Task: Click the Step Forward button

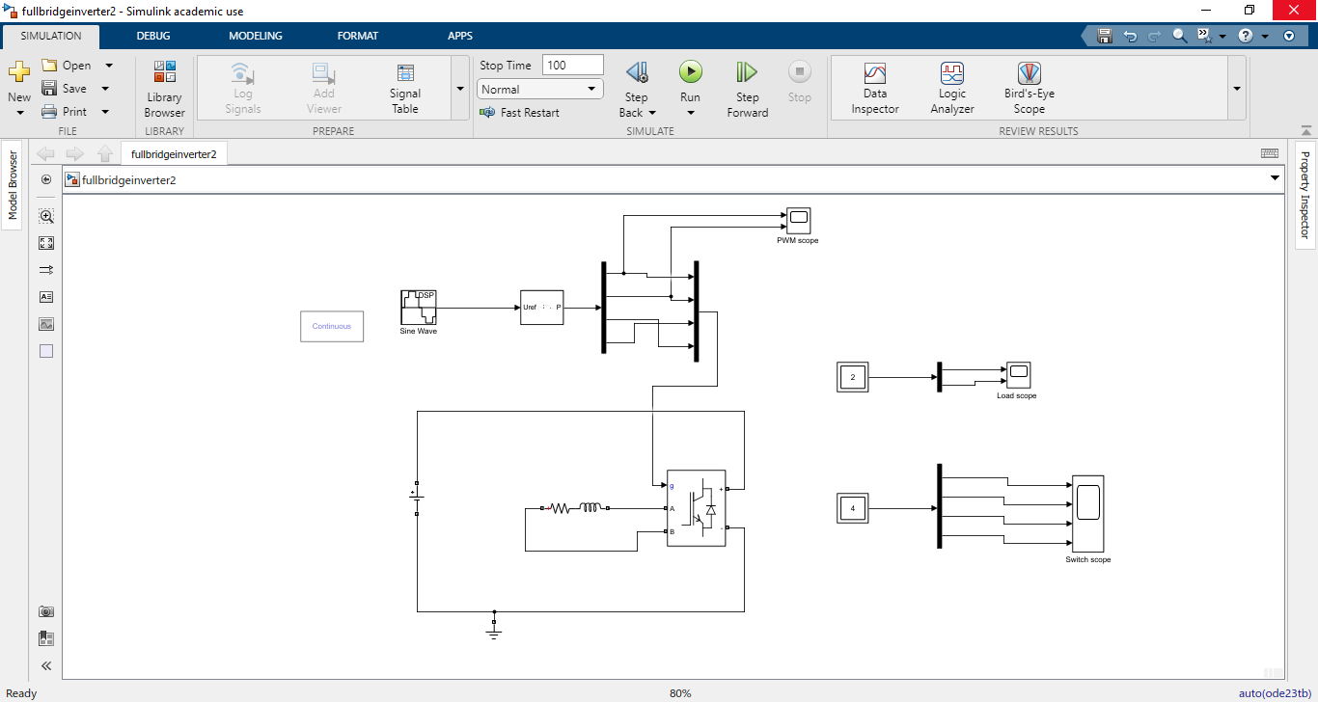Action: click(747, 90)
